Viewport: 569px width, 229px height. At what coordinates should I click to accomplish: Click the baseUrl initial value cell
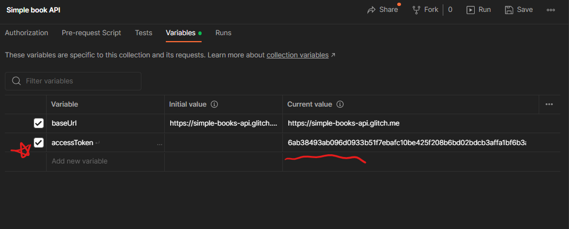[223, 123]
